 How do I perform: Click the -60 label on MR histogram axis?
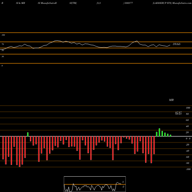(x=187, y=157)
